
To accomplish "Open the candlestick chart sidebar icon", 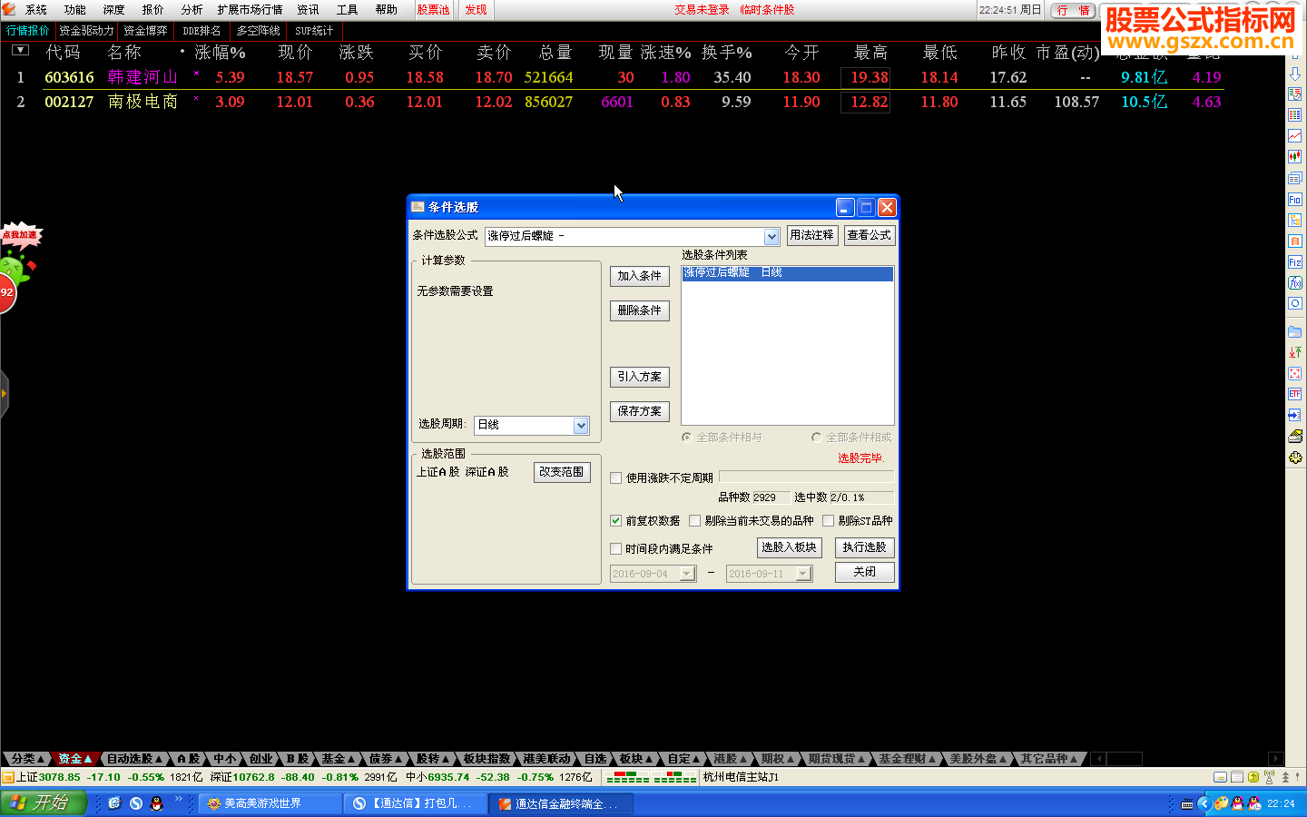I will [1295, 157].
